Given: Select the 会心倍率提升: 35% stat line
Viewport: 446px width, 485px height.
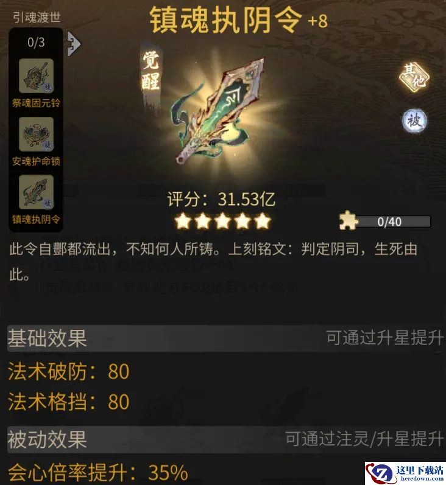Looking at the screenshot, I should [98, 472].
